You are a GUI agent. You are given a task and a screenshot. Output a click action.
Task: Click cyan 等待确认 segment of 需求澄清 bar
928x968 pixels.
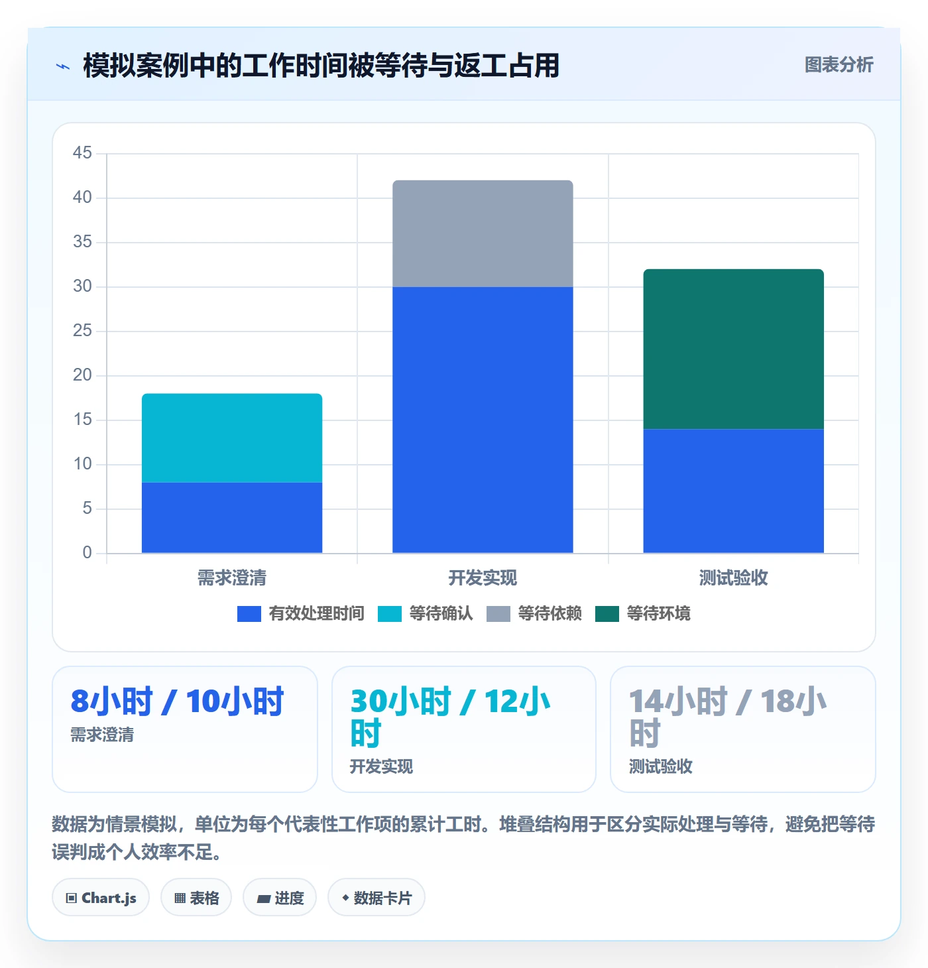[x=232, y=438]
